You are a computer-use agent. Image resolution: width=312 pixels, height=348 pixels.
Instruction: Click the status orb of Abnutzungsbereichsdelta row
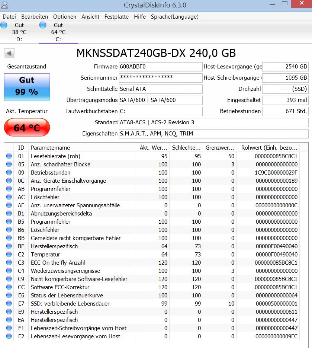(x=9, y=214)
